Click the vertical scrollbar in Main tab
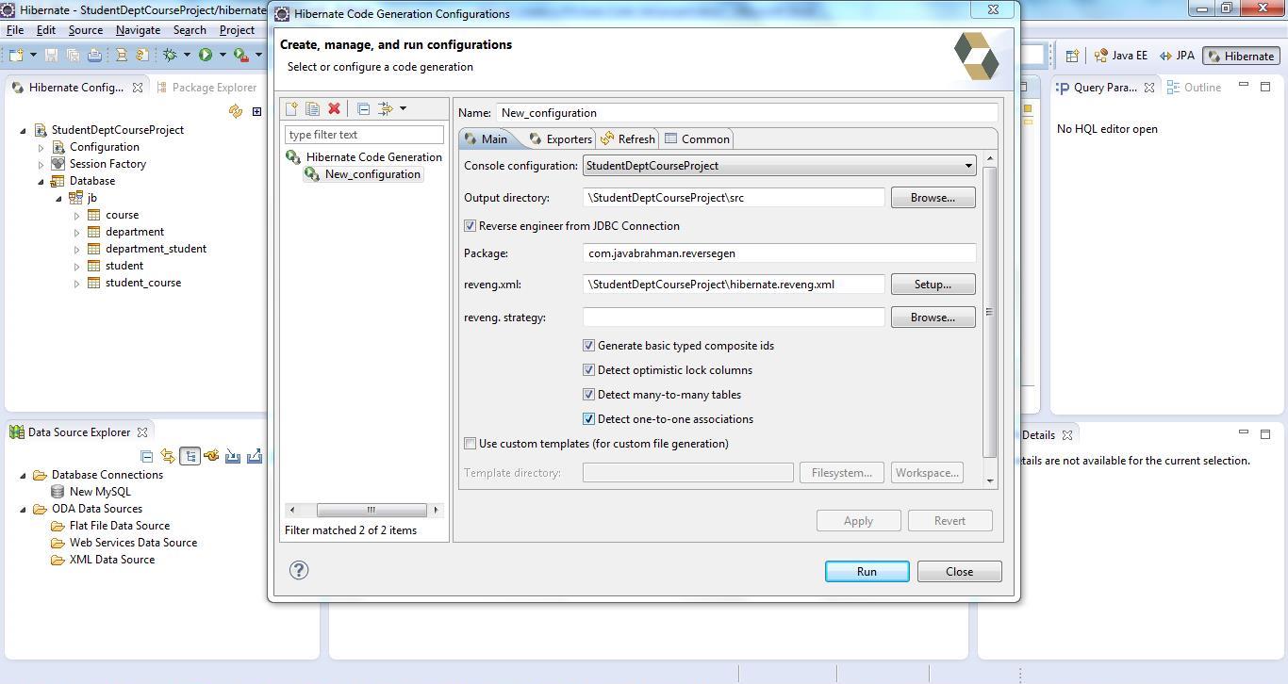Screen dimensions: 1288x684 tap(989, 311)
